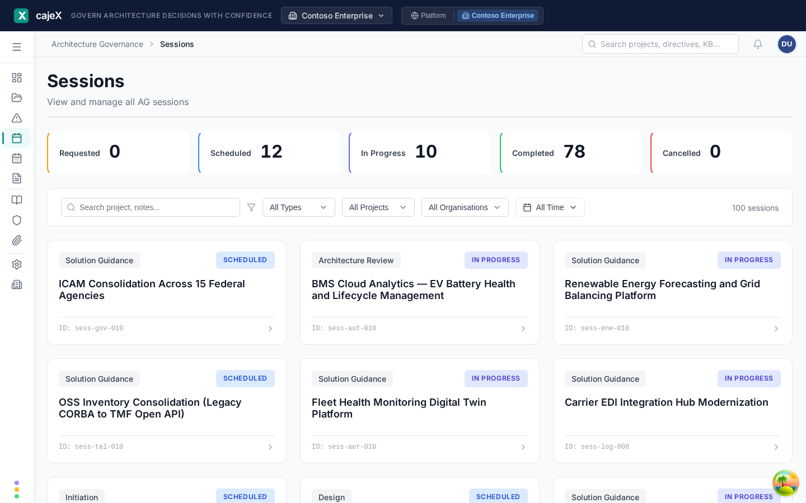Click IN PROGRESS badge on BMS Cloud card
This screenshot has height=503, width=806.
click(x=496, y=260)
